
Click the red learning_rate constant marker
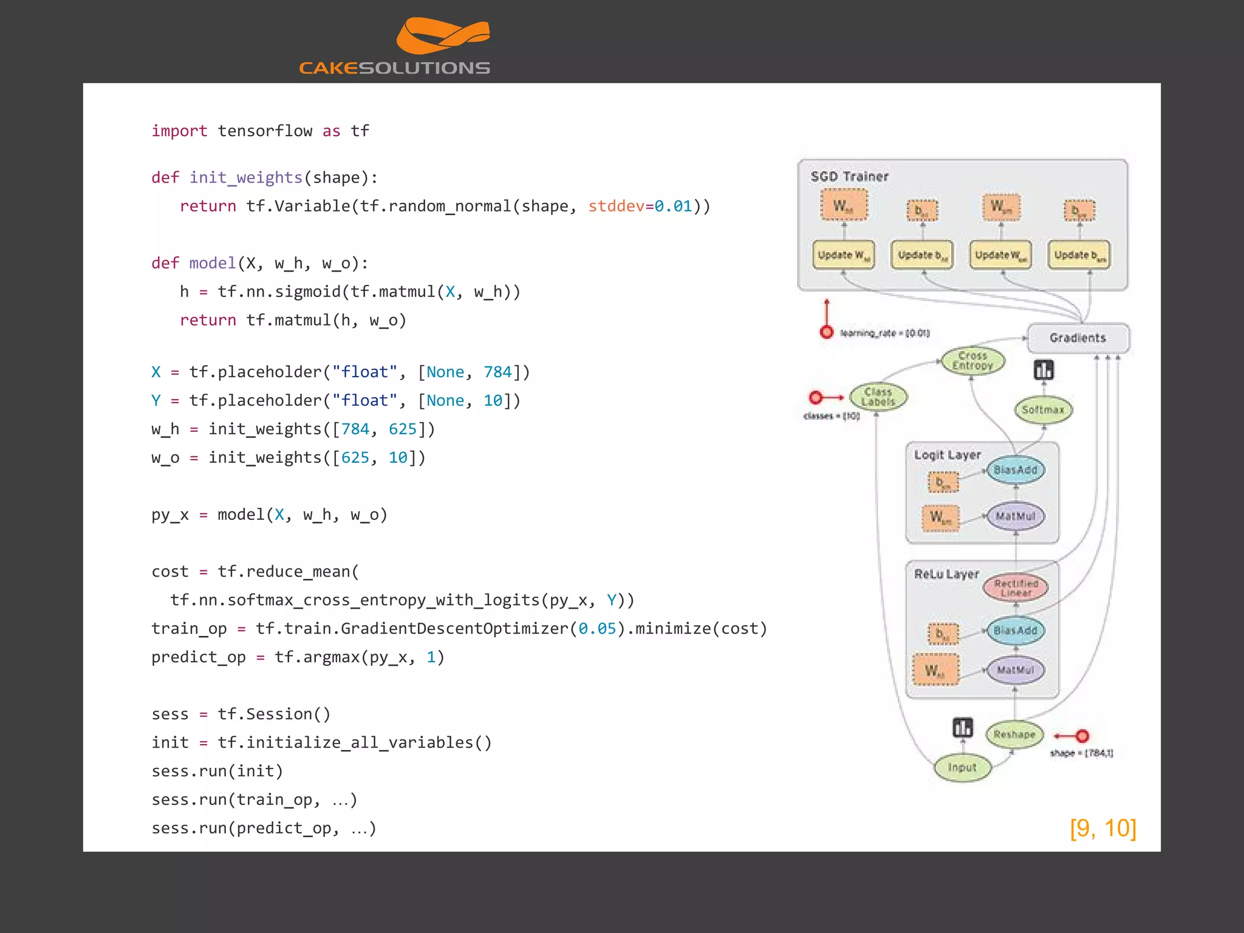826,332
